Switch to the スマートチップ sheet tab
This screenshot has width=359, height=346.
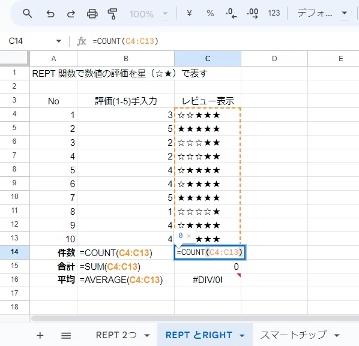pos(294,335)
